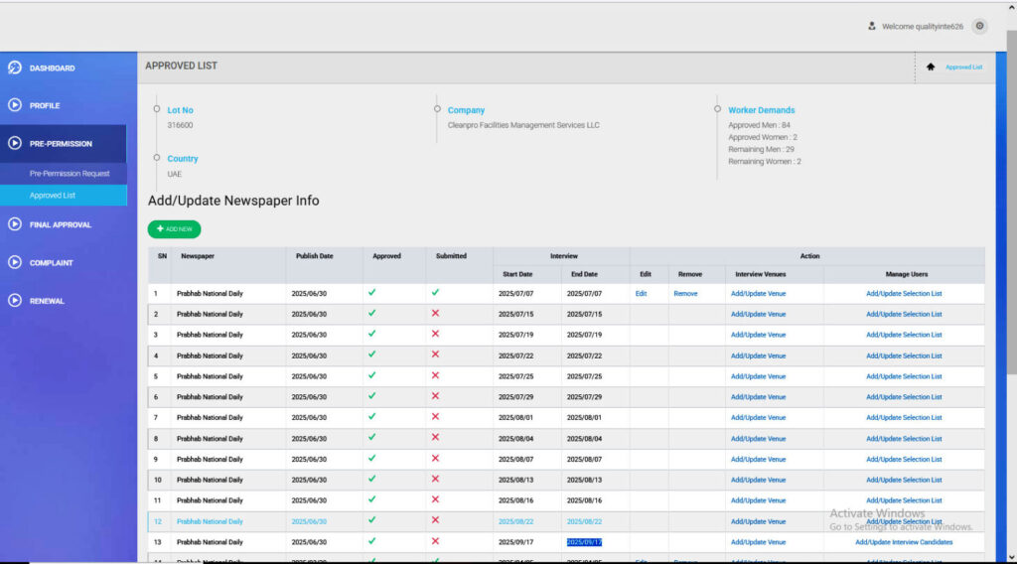The height and width of the screenshot is (564, 1017).
Task: Open Pre-Permission Request submenu item
Action: click(x=70, y=174)
